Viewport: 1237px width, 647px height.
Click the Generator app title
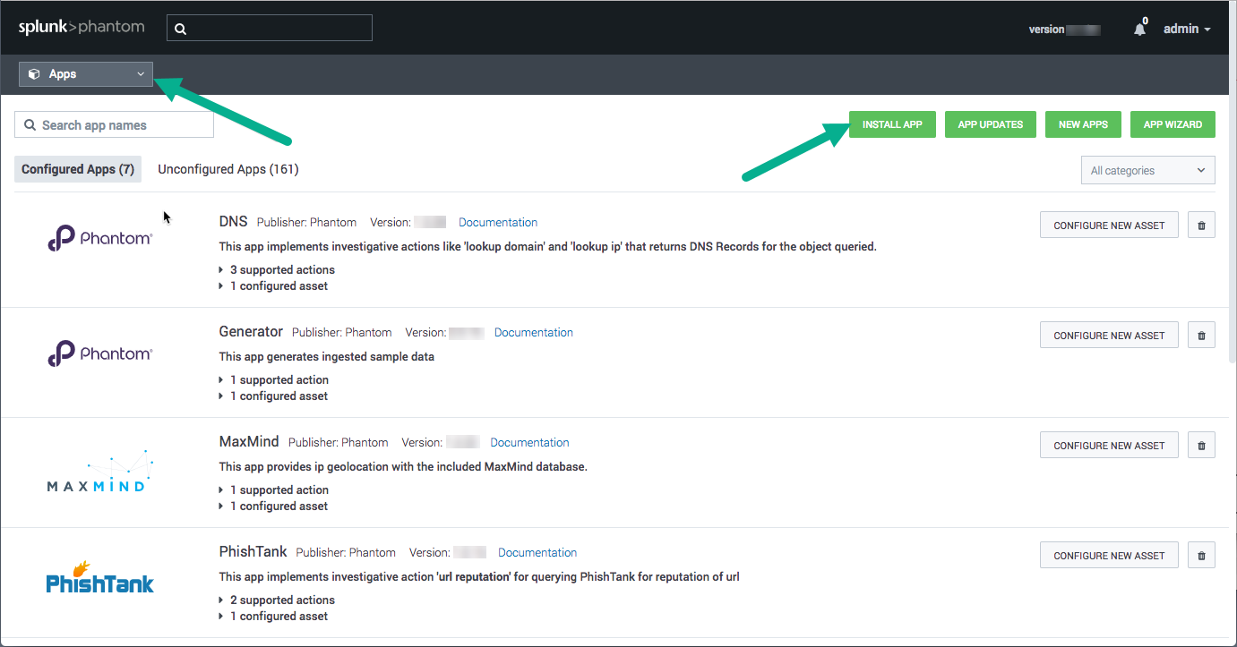pos(251,331)
